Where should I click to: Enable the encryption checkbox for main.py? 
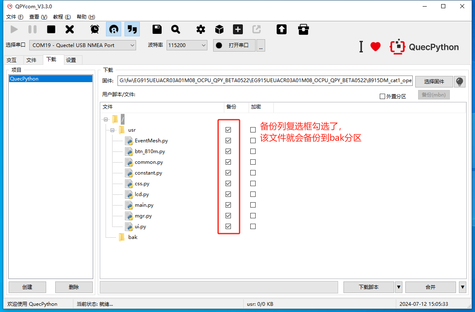point(253,205)
